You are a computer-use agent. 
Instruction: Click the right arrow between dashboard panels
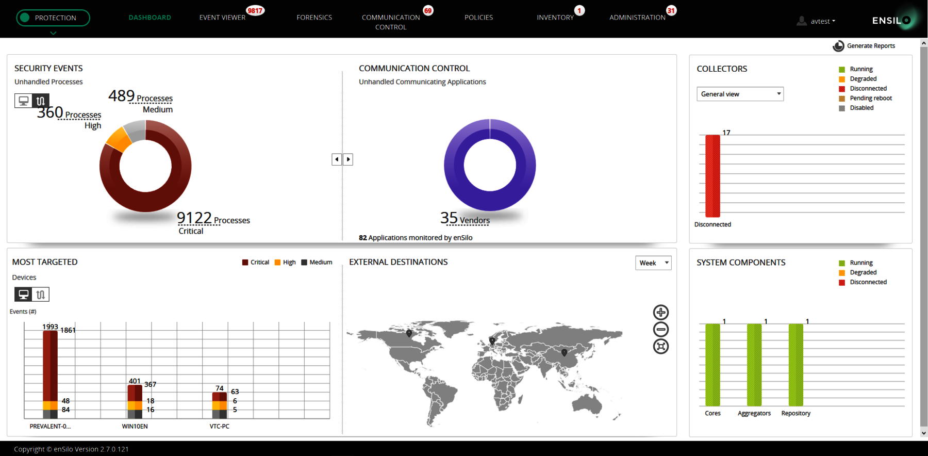click(349, 159)
